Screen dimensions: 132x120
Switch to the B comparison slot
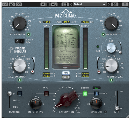(48, 4)
